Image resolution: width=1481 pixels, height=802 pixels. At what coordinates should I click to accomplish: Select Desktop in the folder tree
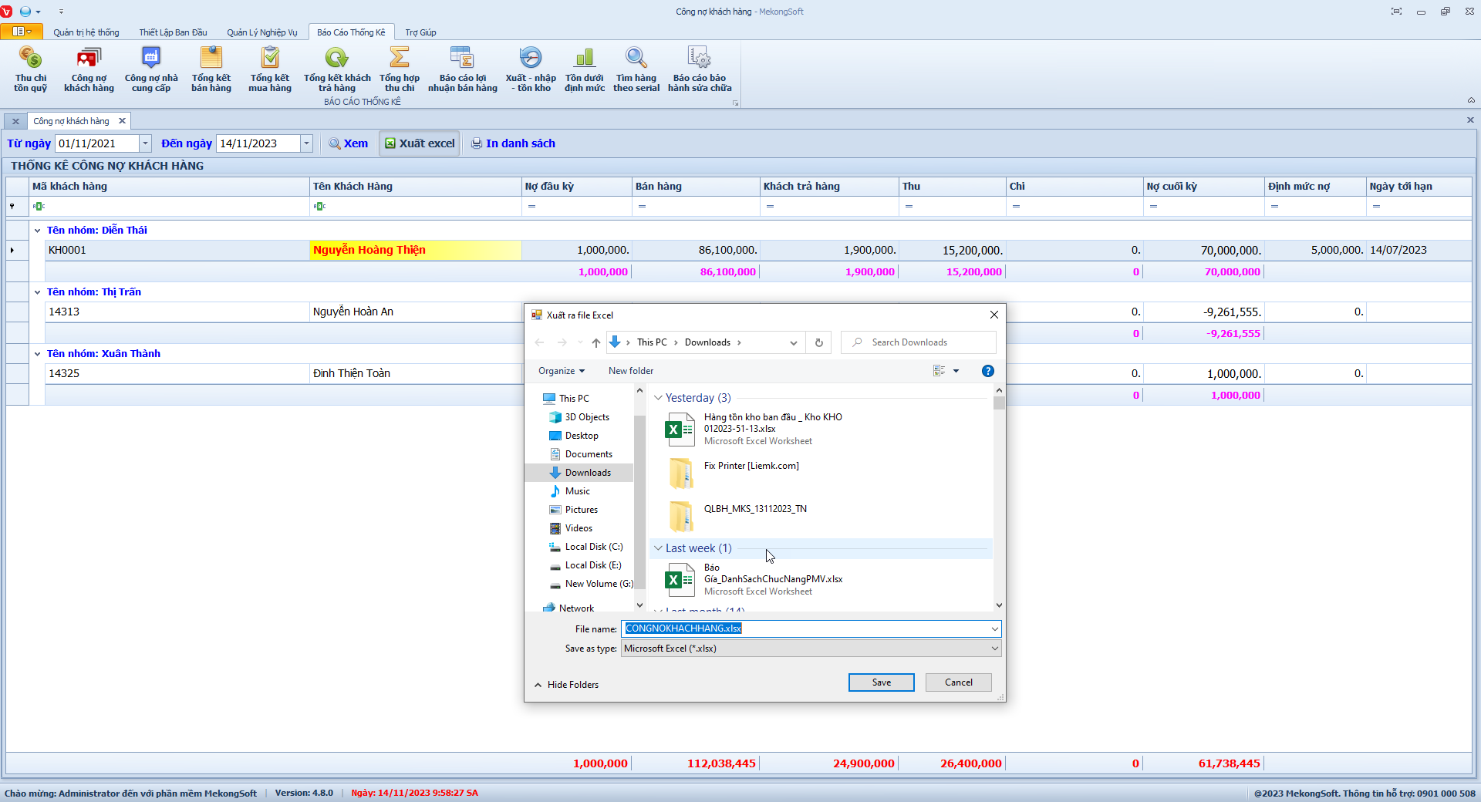point(581,436)
